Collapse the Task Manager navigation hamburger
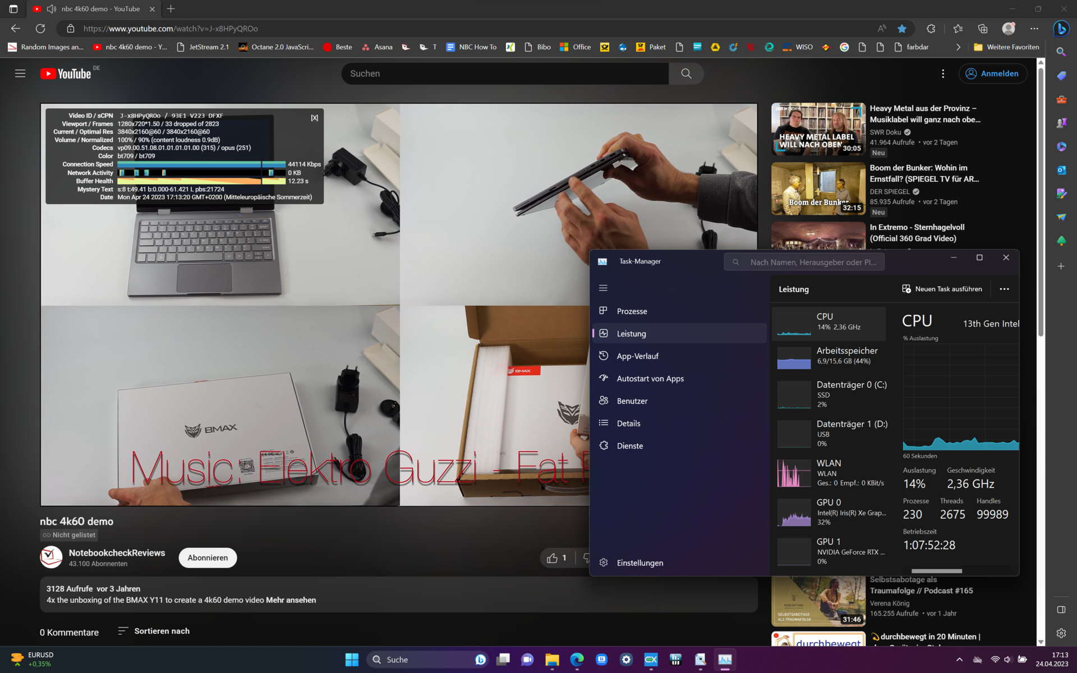The image size is (1077, 673). point(603,288)
